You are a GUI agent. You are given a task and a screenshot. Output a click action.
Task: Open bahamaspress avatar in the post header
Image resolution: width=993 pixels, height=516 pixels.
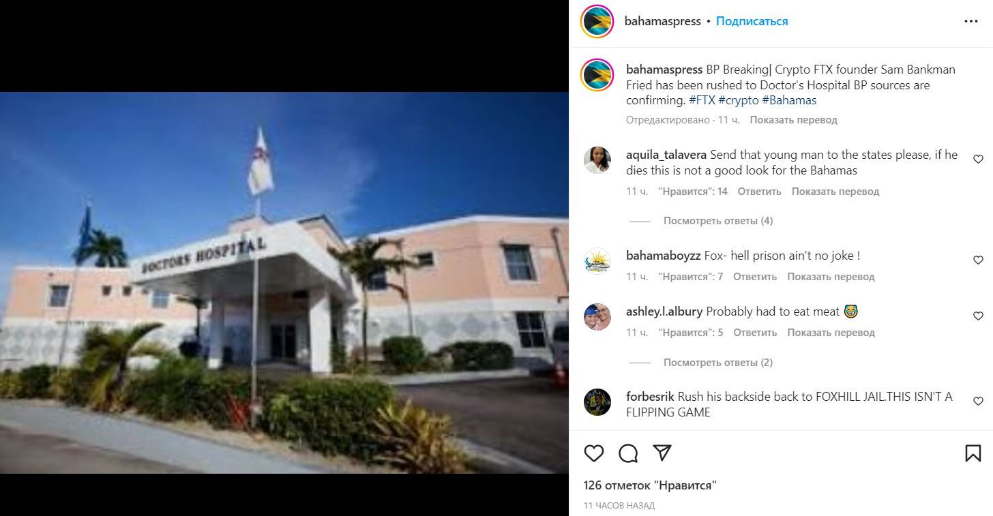click(597, 21)
